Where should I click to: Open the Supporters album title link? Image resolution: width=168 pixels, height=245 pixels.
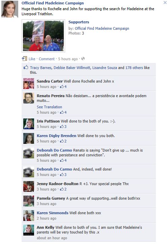tap(79, 22)
